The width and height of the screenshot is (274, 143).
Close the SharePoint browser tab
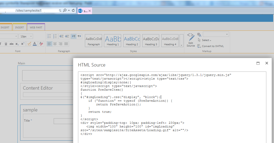pos(90,11)
